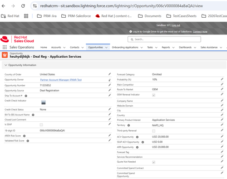Toggle OEM Renewal Indicator checkbox
Viewport: 227px width, 179px height.
point(153,95)
